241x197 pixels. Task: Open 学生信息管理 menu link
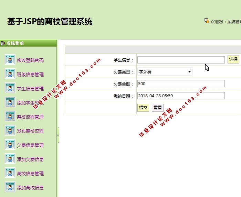[30, 89]
